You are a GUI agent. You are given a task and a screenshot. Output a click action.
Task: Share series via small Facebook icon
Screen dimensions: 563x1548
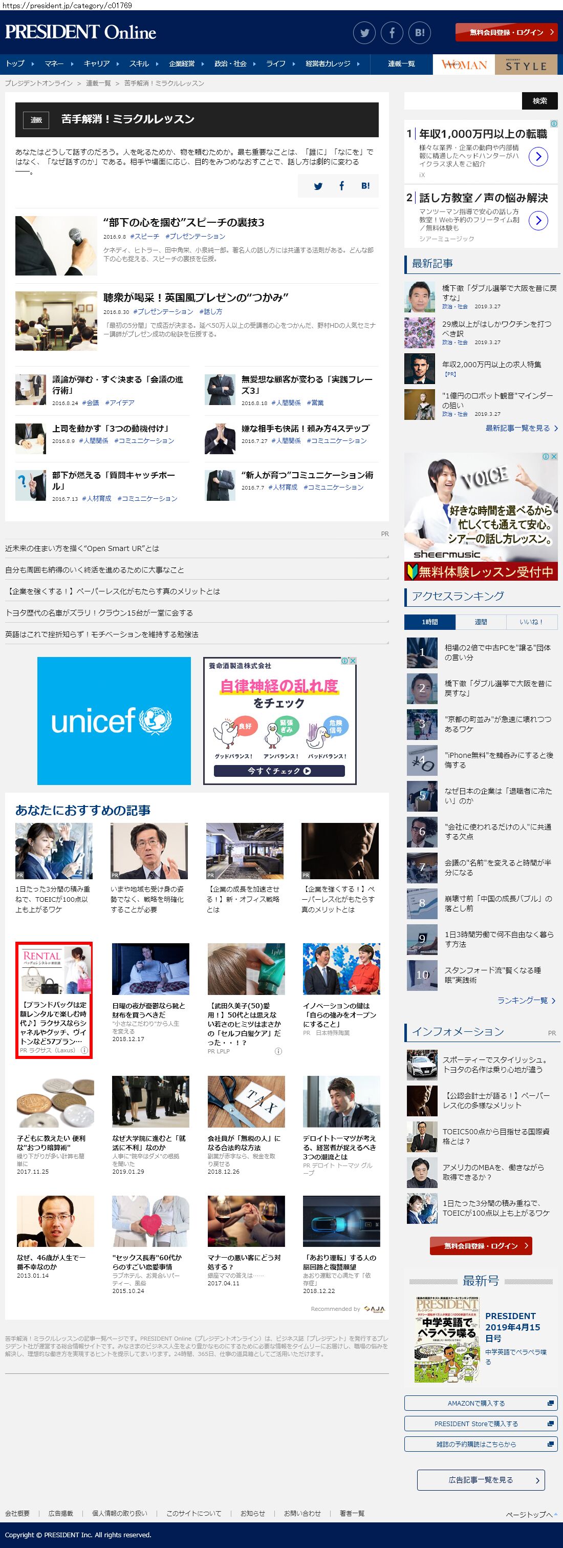coord(341,186)
